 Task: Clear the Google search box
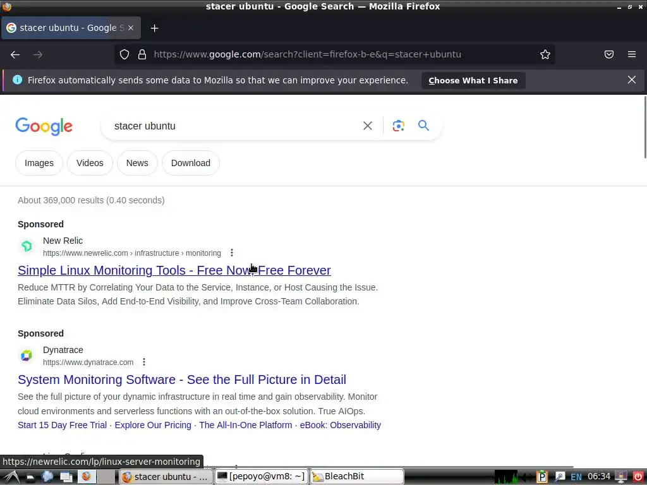coord(368,126)
